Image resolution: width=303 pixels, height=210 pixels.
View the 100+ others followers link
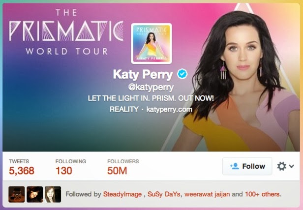tap(263, 194)
